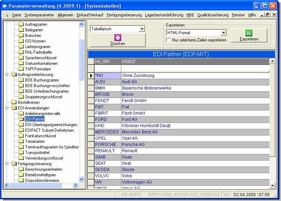The height and width of the screenshot is (201, 281).
Task: Collapse the Auftragszeiterfassung tree node
Action: click(x=7, y=74)
